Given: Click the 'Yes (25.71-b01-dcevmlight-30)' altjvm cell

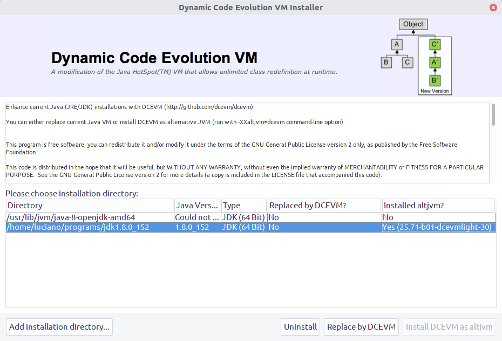Looking at the screenshot, I should [x=439, y=228].
